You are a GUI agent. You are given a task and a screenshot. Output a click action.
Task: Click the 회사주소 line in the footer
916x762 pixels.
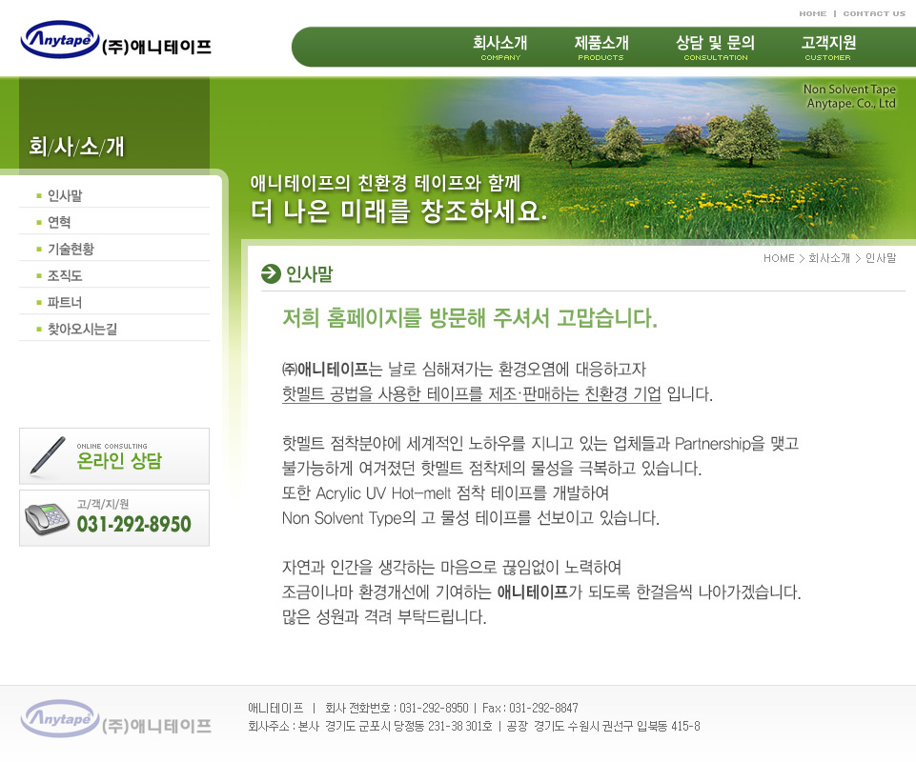pyautogui.click(x=474, y=727)
